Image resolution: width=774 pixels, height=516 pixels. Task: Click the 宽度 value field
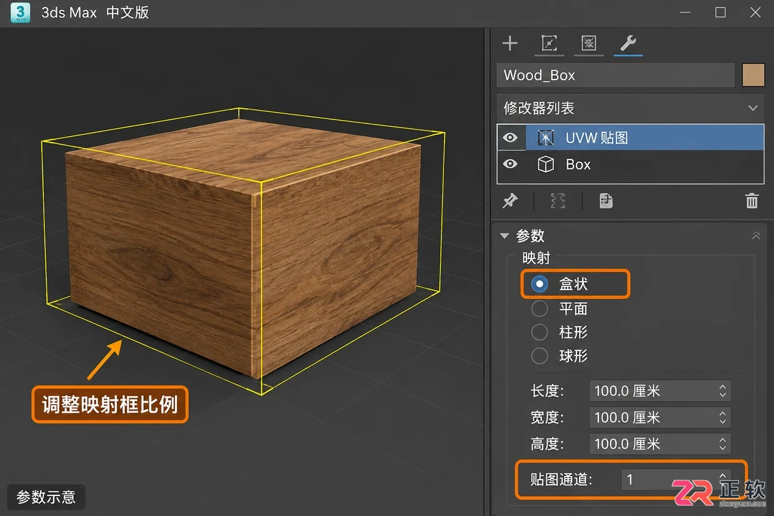pyautogui.click(x=660, y=417)
